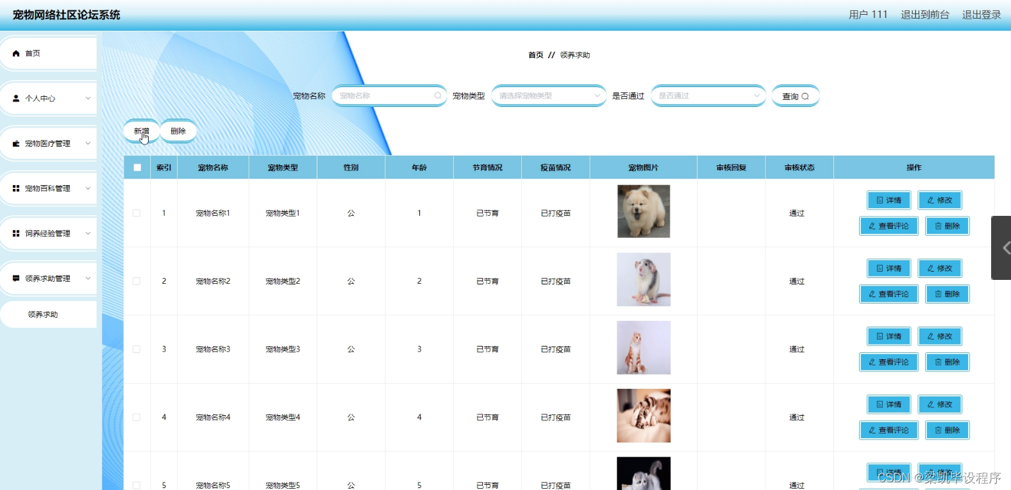This screenshot has width=1011, height=490.
Task: Open 详情 for 宠物名称3 row
Action: pyautogui.click(x=889, y=336)
